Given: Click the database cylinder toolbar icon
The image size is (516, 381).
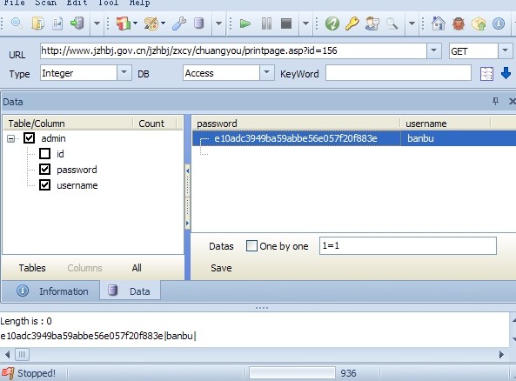Looking at the screenshot, I should (x=198, y=23).
